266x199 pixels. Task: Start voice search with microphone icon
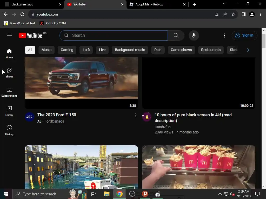coord(194,35)
